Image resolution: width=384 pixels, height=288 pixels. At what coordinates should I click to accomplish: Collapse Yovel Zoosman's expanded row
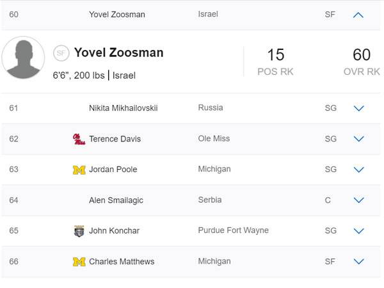point(358,14)
